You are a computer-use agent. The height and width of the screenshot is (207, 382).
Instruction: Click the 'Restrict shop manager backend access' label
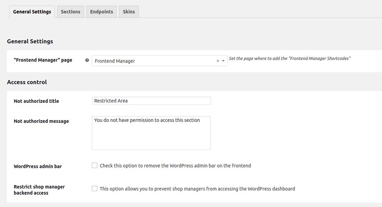[39, 190]
